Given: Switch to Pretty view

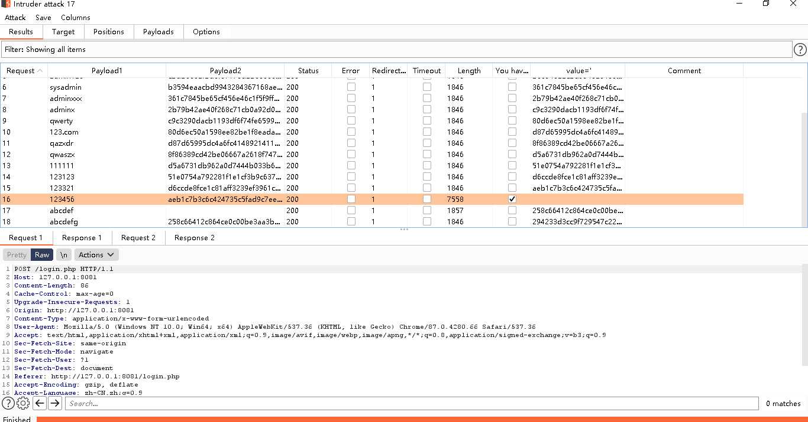Looking at the screenshot, I should (x=17, y=255).
